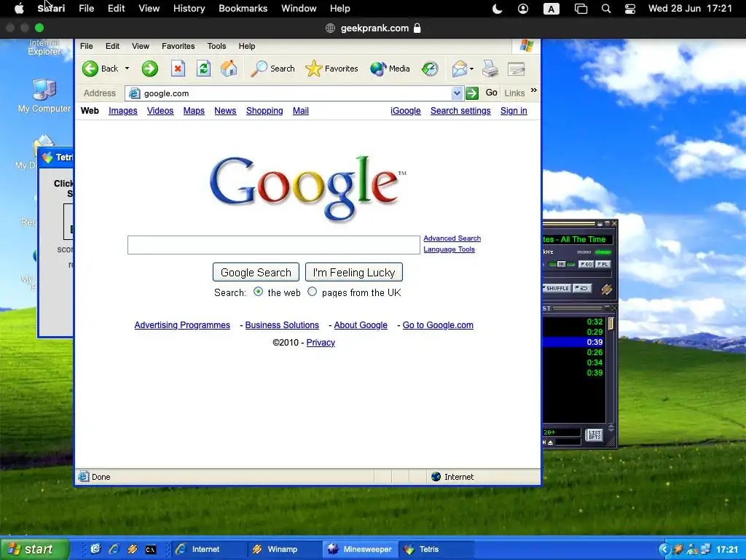Refresh the page with the Refresh icon
The width and height of the screenshot is (746, 560).
[x=204, y=69]
